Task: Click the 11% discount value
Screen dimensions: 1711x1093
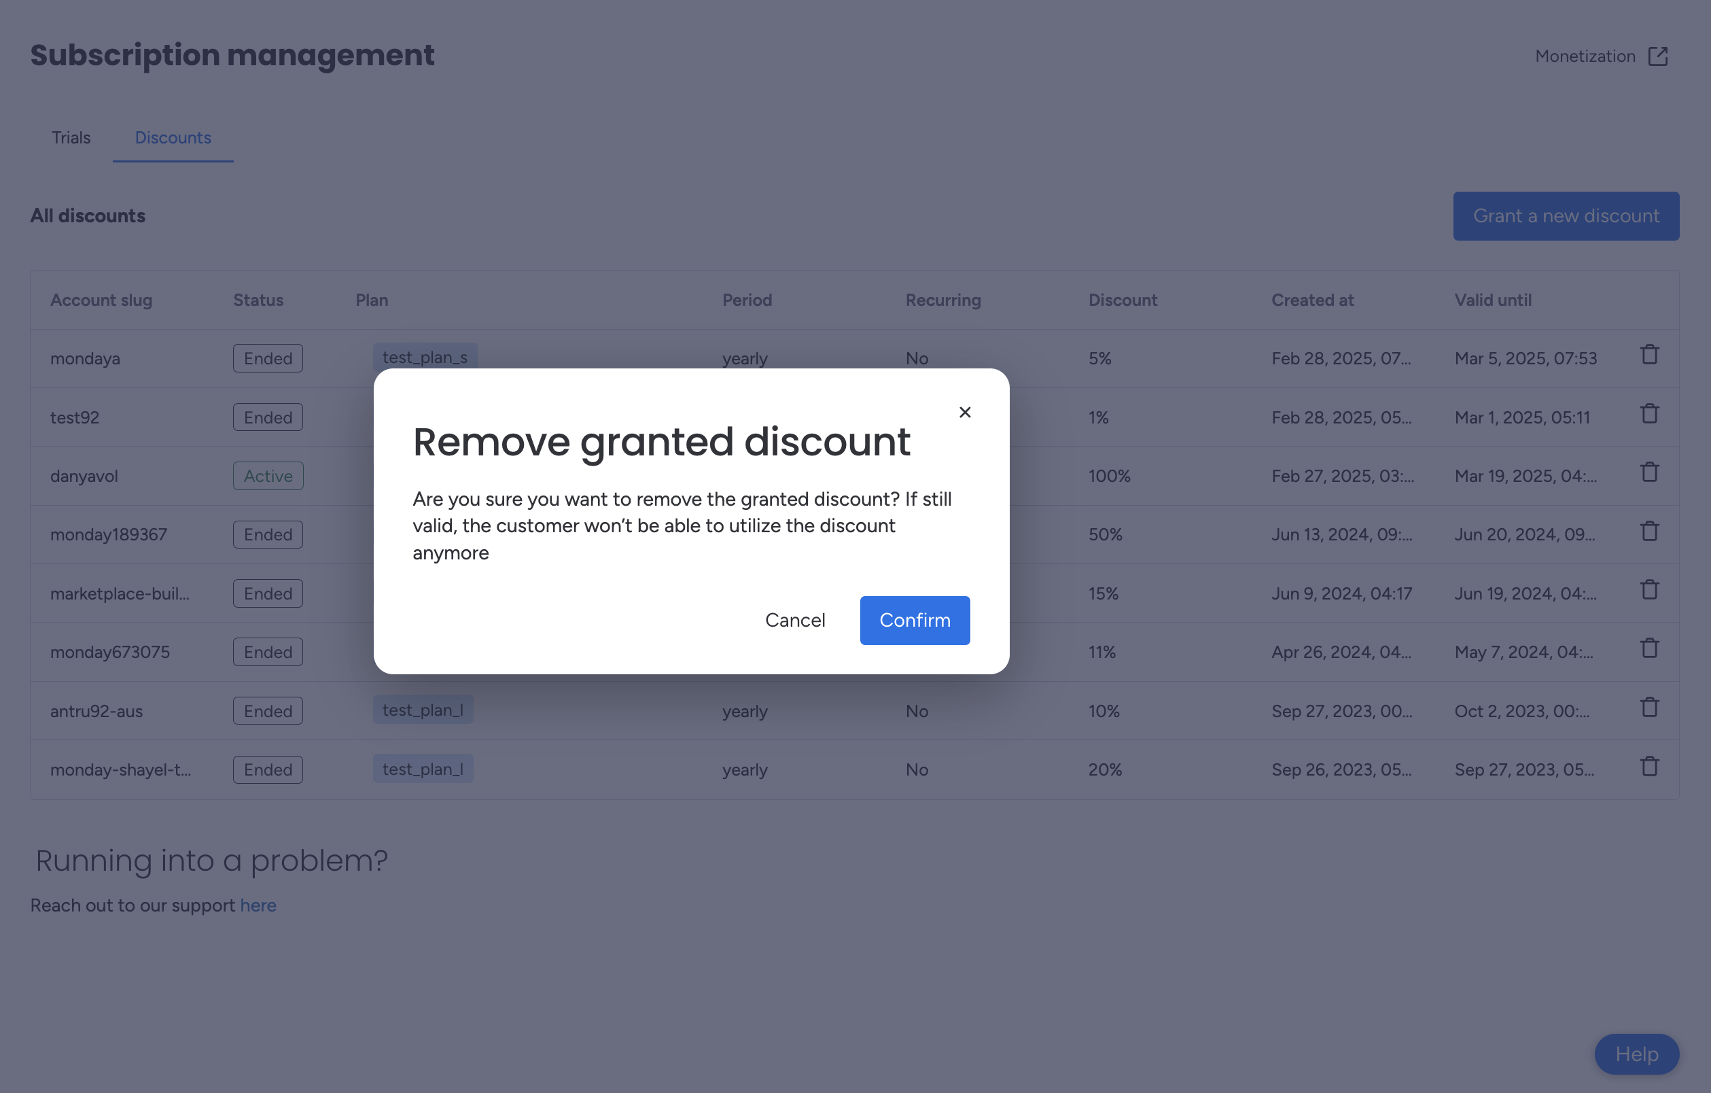Action: [x=1102, y=653]
